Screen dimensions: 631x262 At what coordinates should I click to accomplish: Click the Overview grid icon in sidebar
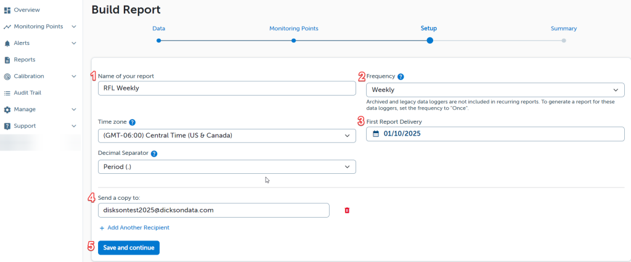pyautogui.click(x=7, y=10)
